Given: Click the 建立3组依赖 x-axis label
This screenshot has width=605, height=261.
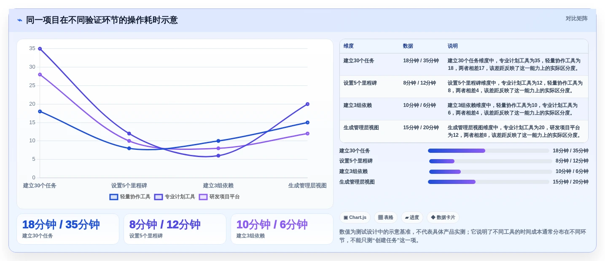Looking at the screenshot, I should click(218, 186).
